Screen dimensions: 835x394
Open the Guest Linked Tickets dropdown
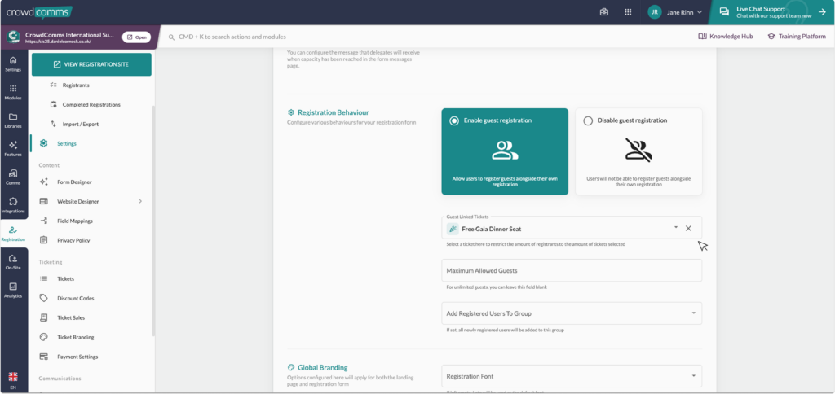[x=675, y=229]
